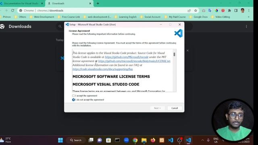Show hidden system tray icons
This screenshot has height=145, width=258.
(x=202, y=140)
